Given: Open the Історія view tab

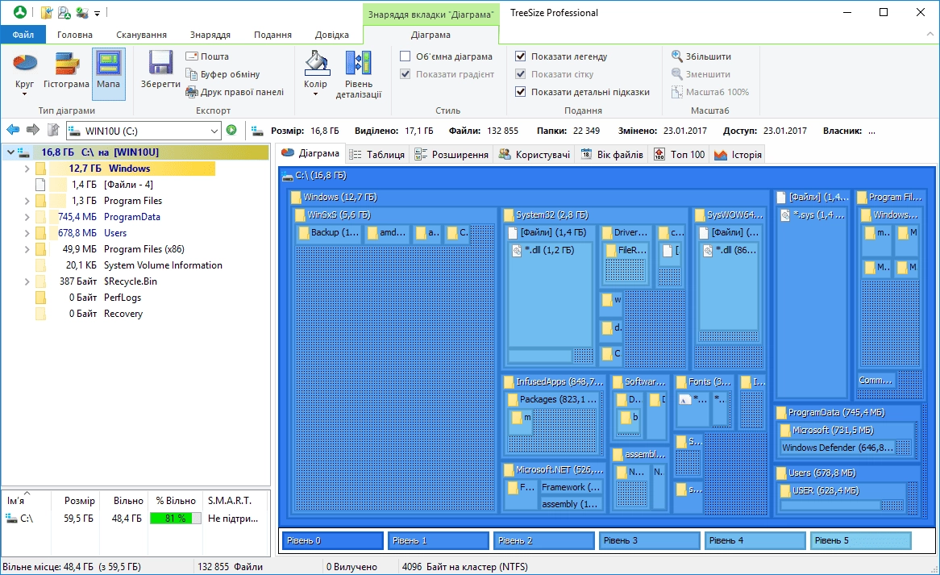Looking at the screenshot, I should click(738, 155).
